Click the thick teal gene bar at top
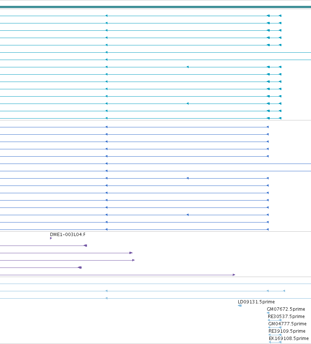Screen dimensions: 311x344 point(156,7)
